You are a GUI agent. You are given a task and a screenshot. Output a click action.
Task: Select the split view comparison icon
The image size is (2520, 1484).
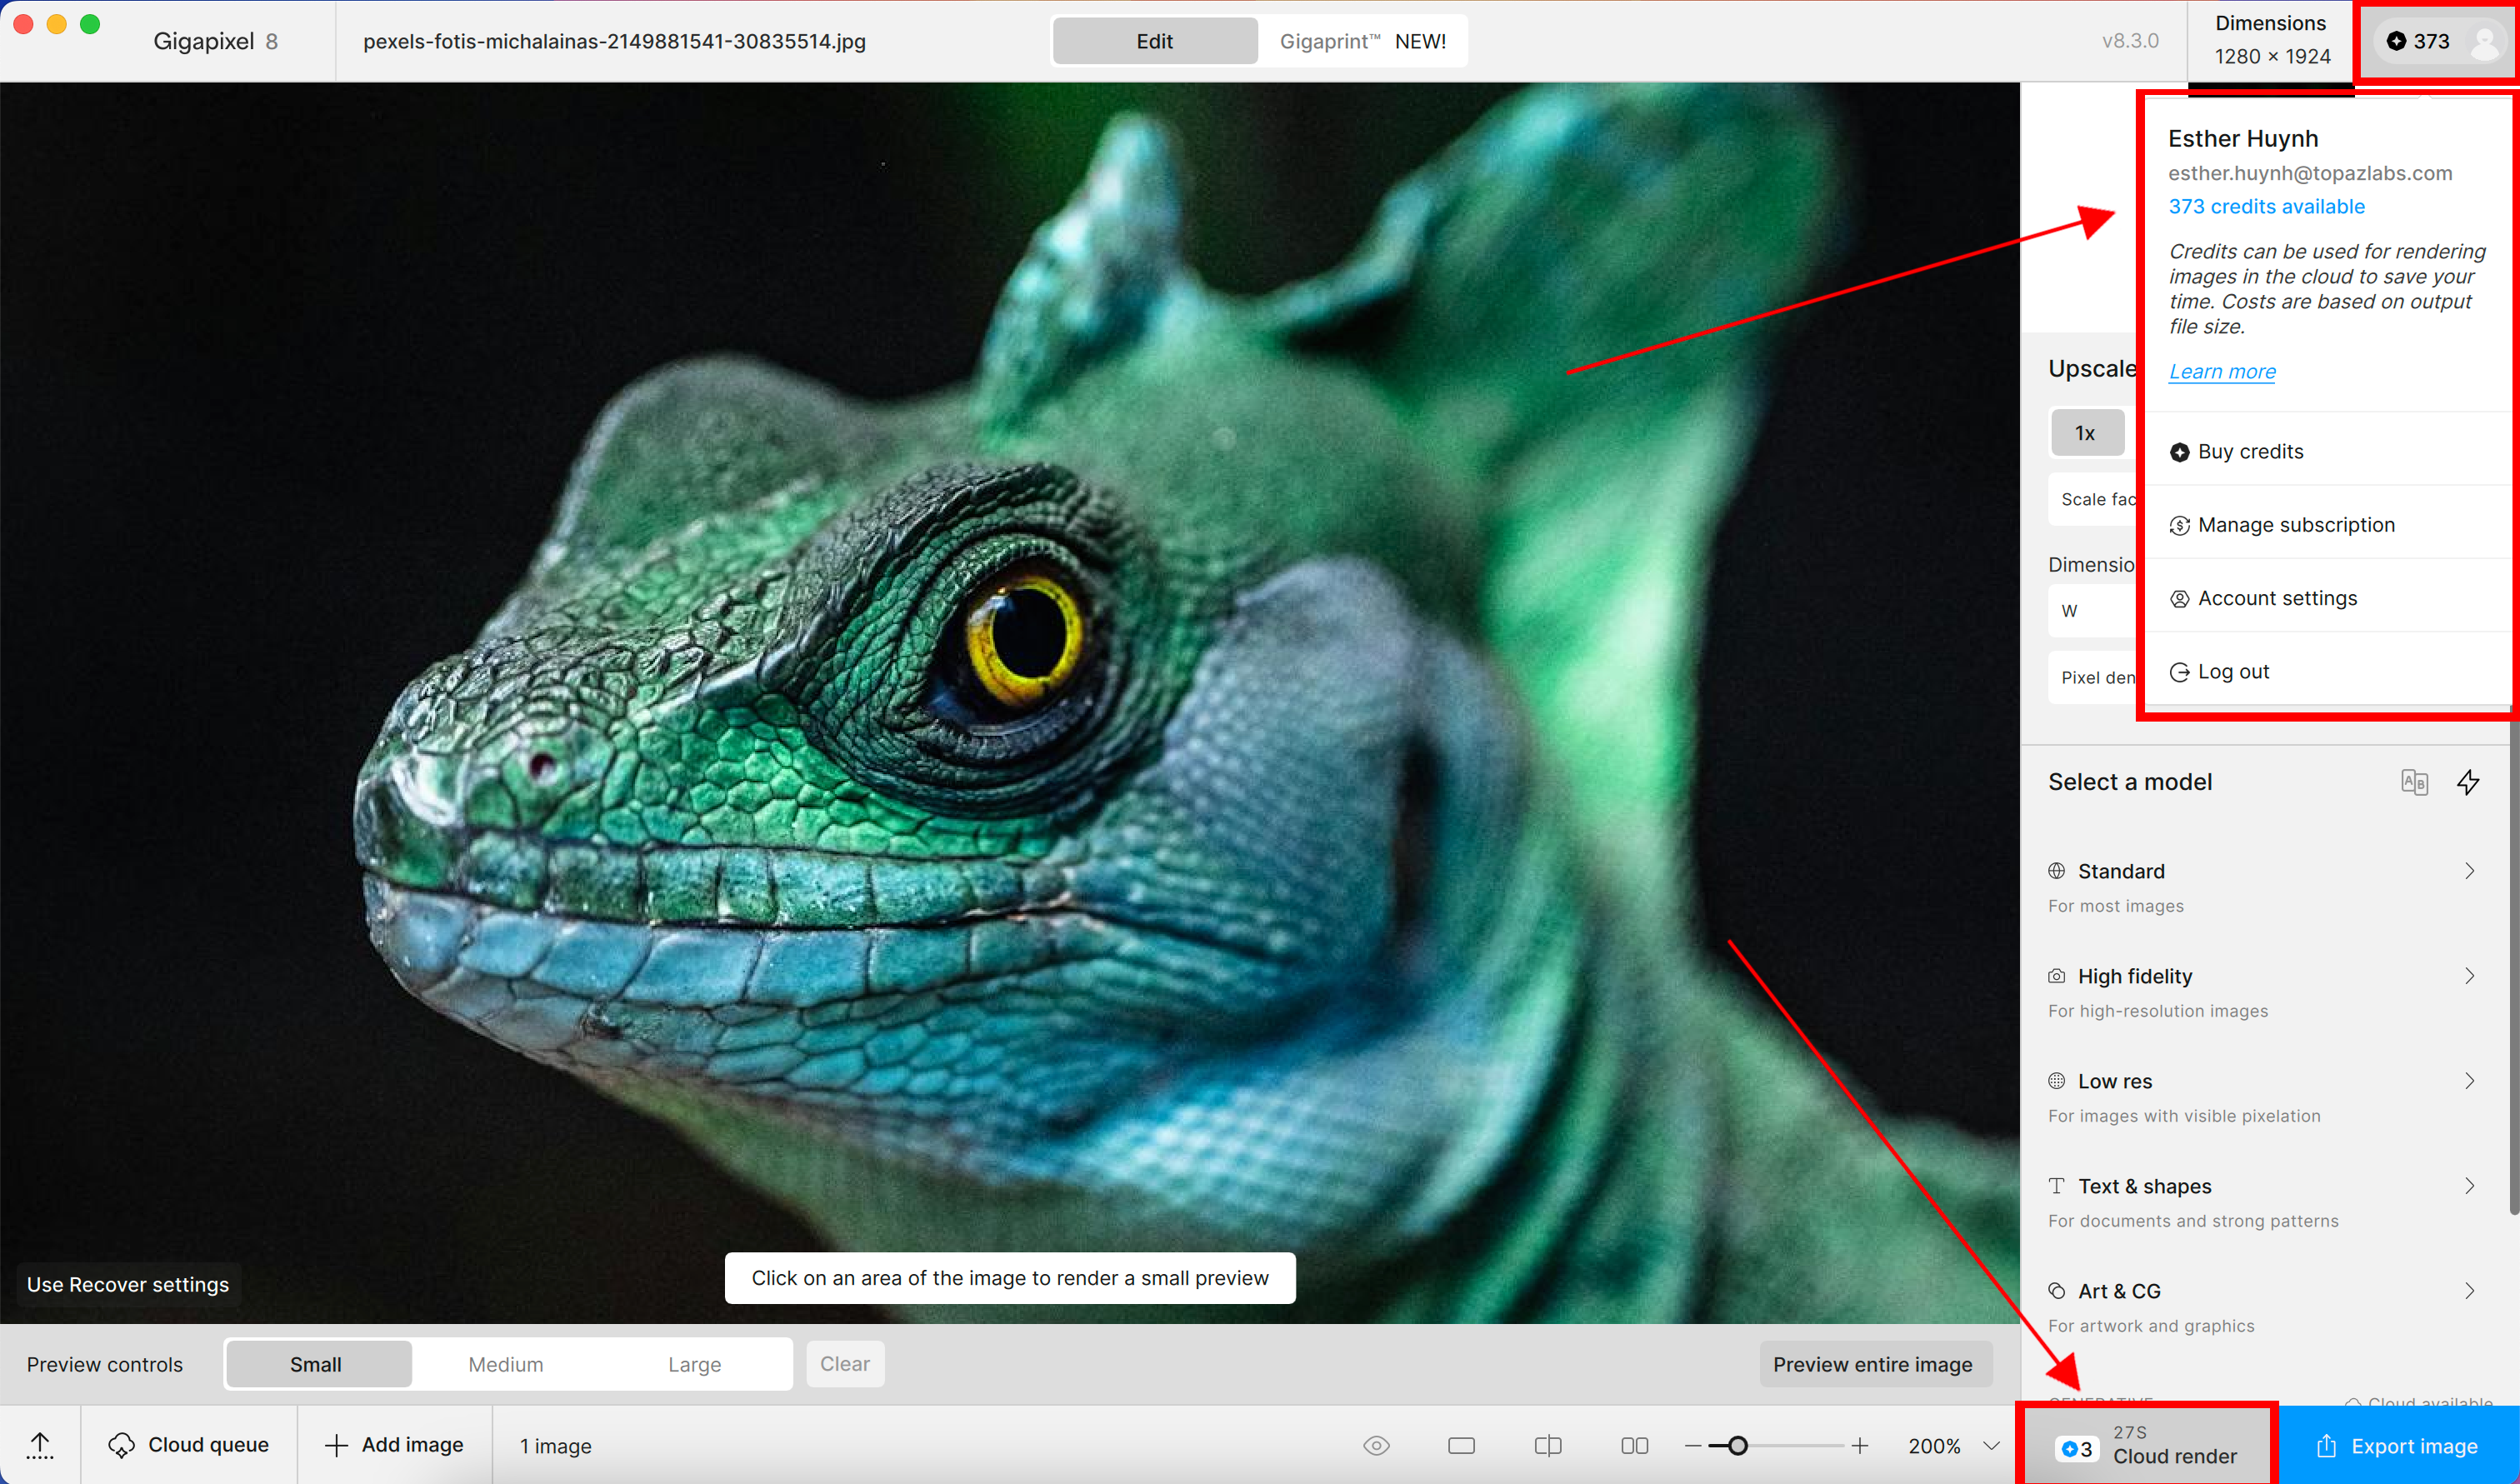pos(1547,1445)
